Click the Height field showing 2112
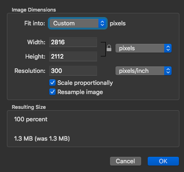184x172 pixels. click(x=73, y=57)
